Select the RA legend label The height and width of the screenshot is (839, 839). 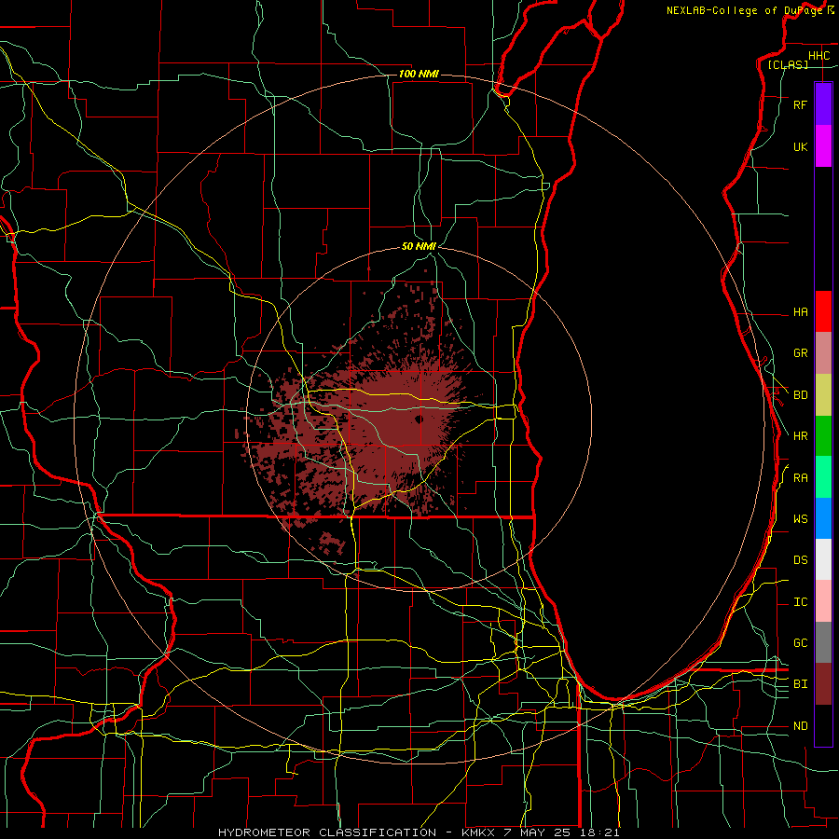coord(800,478)
